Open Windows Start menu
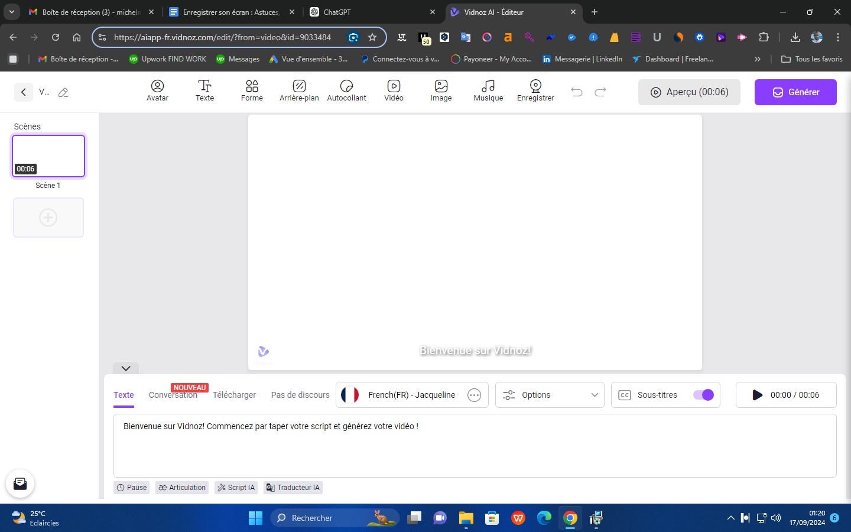 click(x=255, y=518)
